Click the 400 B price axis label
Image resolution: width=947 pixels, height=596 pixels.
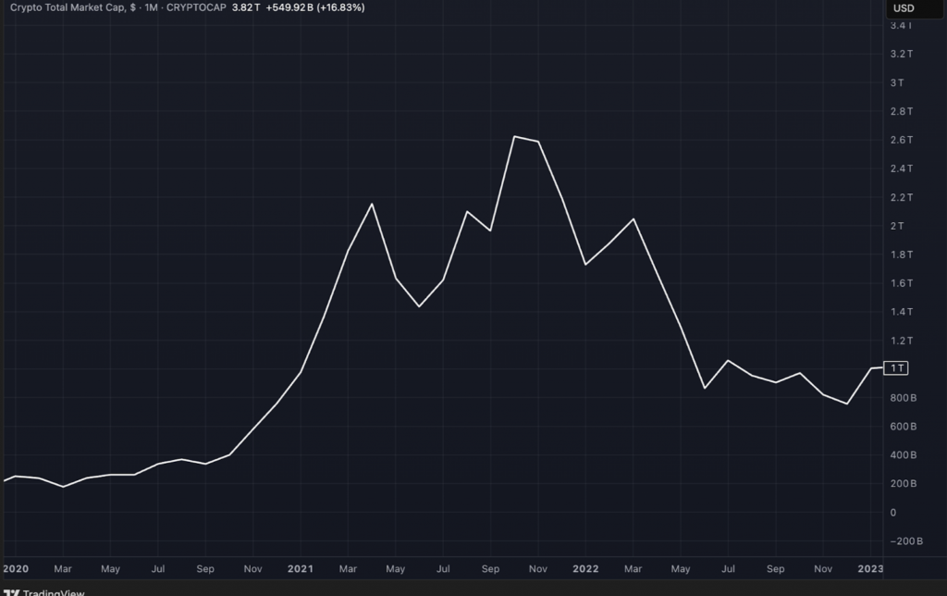point(903,455)
